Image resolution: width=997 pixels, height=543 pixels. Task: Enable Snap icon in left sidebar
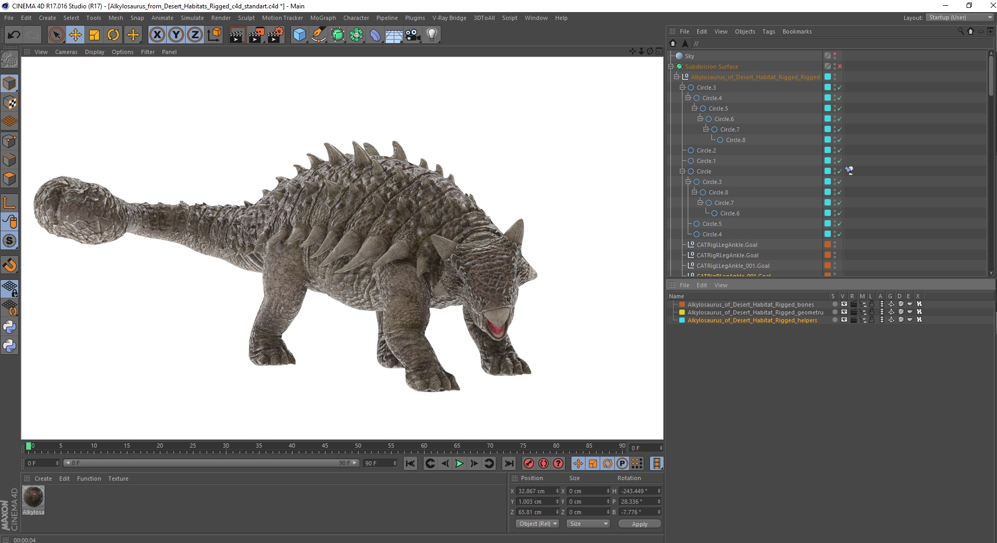click(x=9, y=241)
